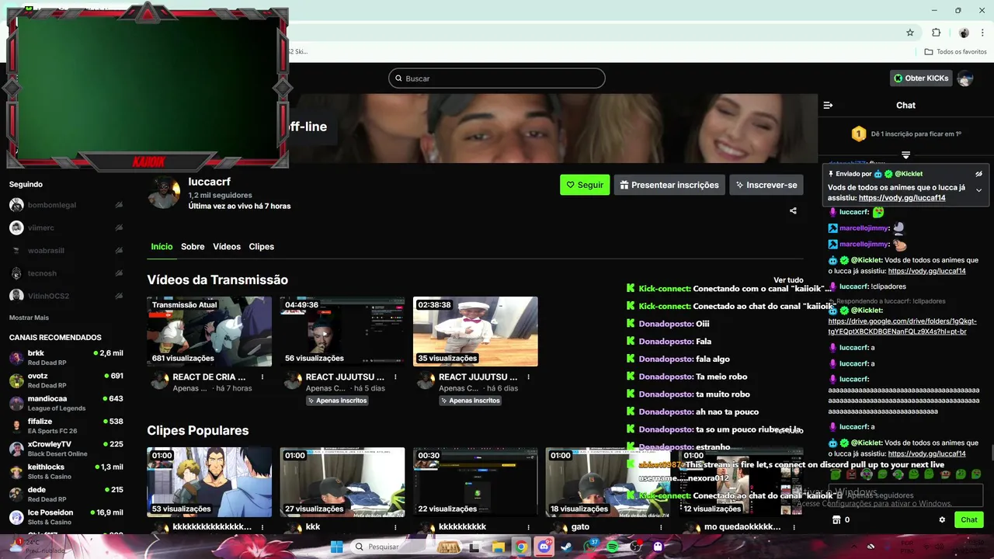
Task: Open the Google Drive folder link in chat
Action: click(x=902, y=326)
